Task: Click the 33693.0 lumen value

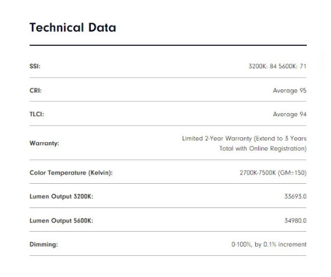Action: coord(296,196)
